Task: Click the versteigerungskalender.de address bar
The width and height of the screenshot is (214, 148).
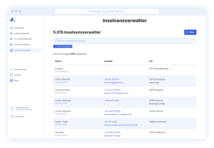Action: tap(107, 12)
